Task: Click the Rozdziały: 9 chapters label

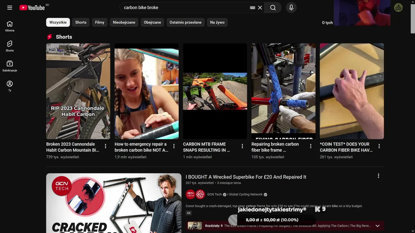Action: click(214, 226)
